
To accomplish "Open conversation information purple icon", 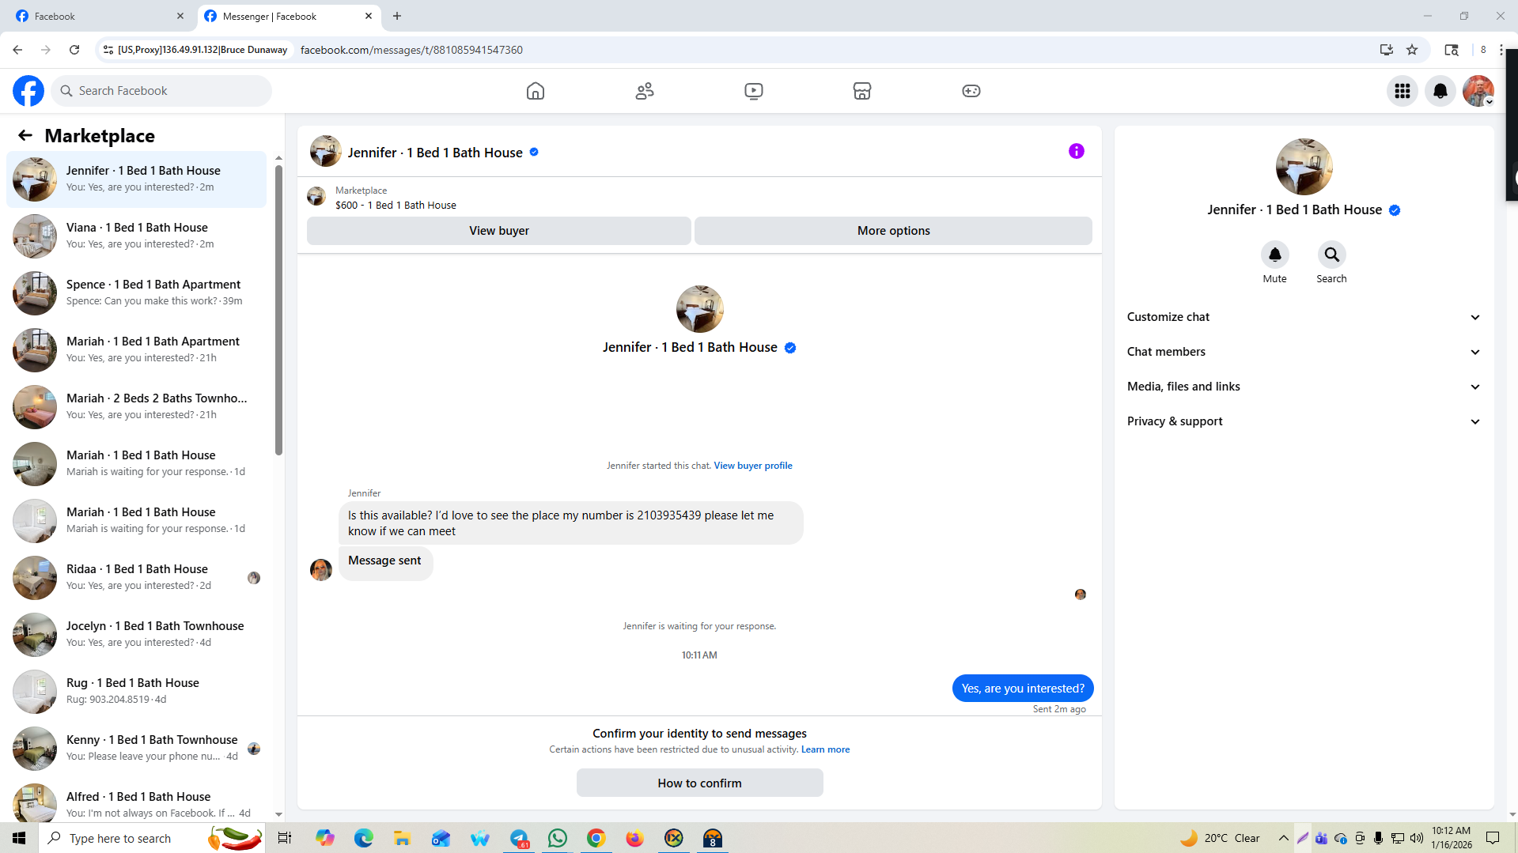I will tap(1077, 151).
